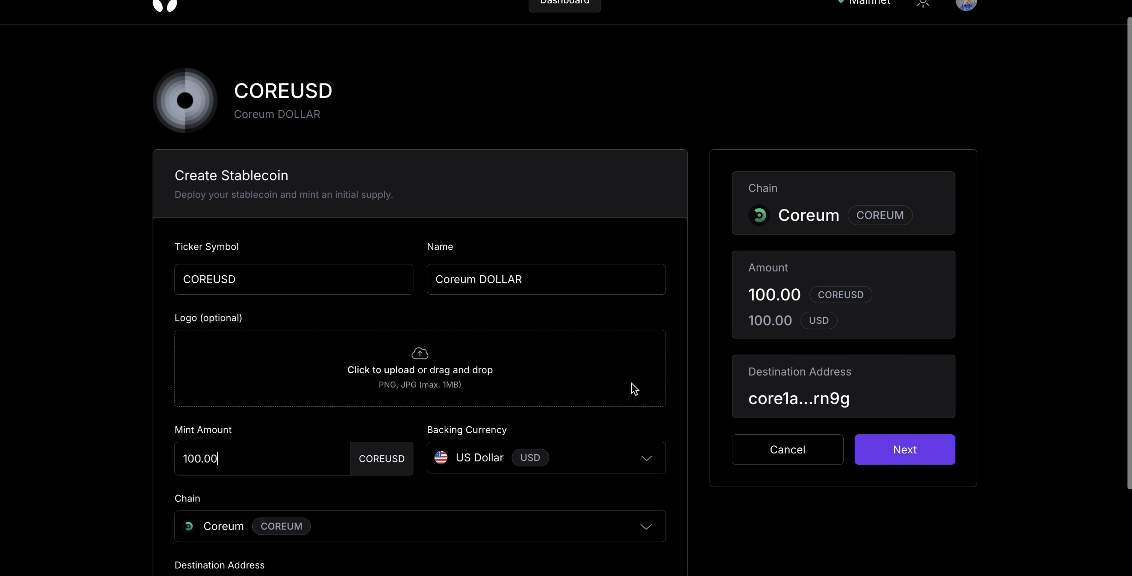
Task: Open the user profile avatar
Action: pos(966,4)
